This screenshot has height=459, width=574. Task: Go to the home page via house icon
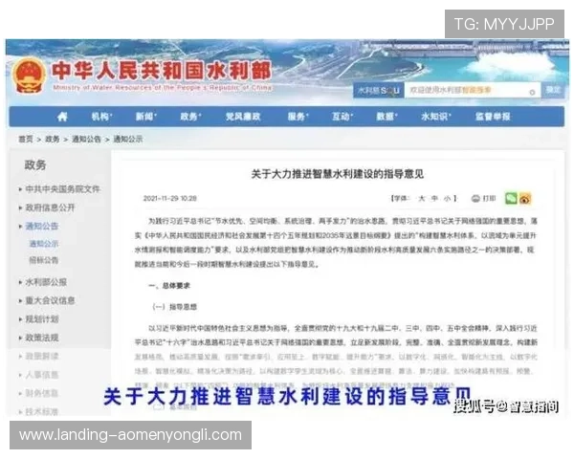(62, 117)
